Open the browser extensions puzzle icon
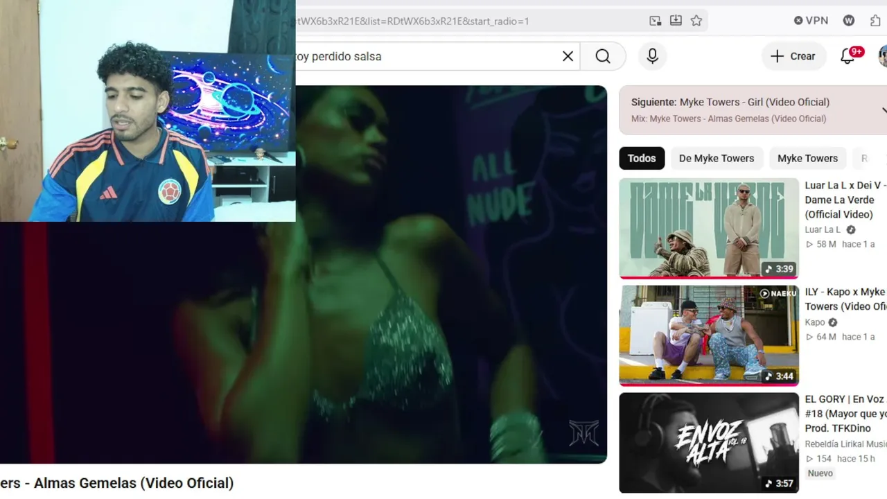The image size is (887, 499). [x=875, y=21]
